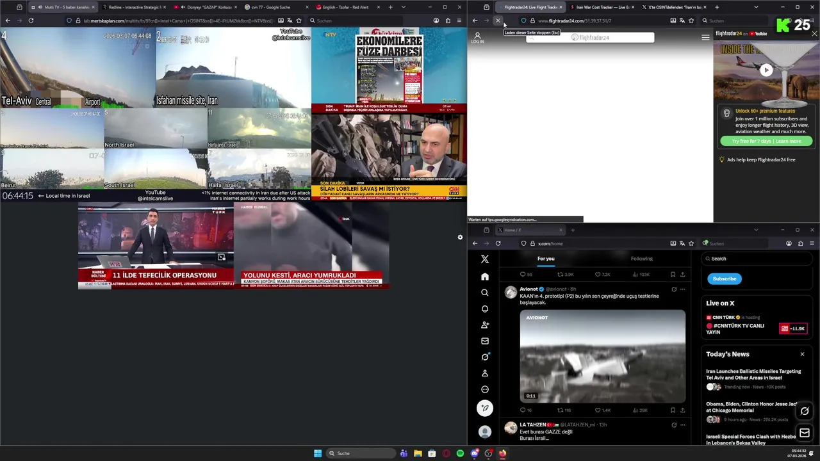Viewport: 820px width, 461px height.
Task: Click the Tel-Aviv Central camera feed
Action: pos(78,67)
